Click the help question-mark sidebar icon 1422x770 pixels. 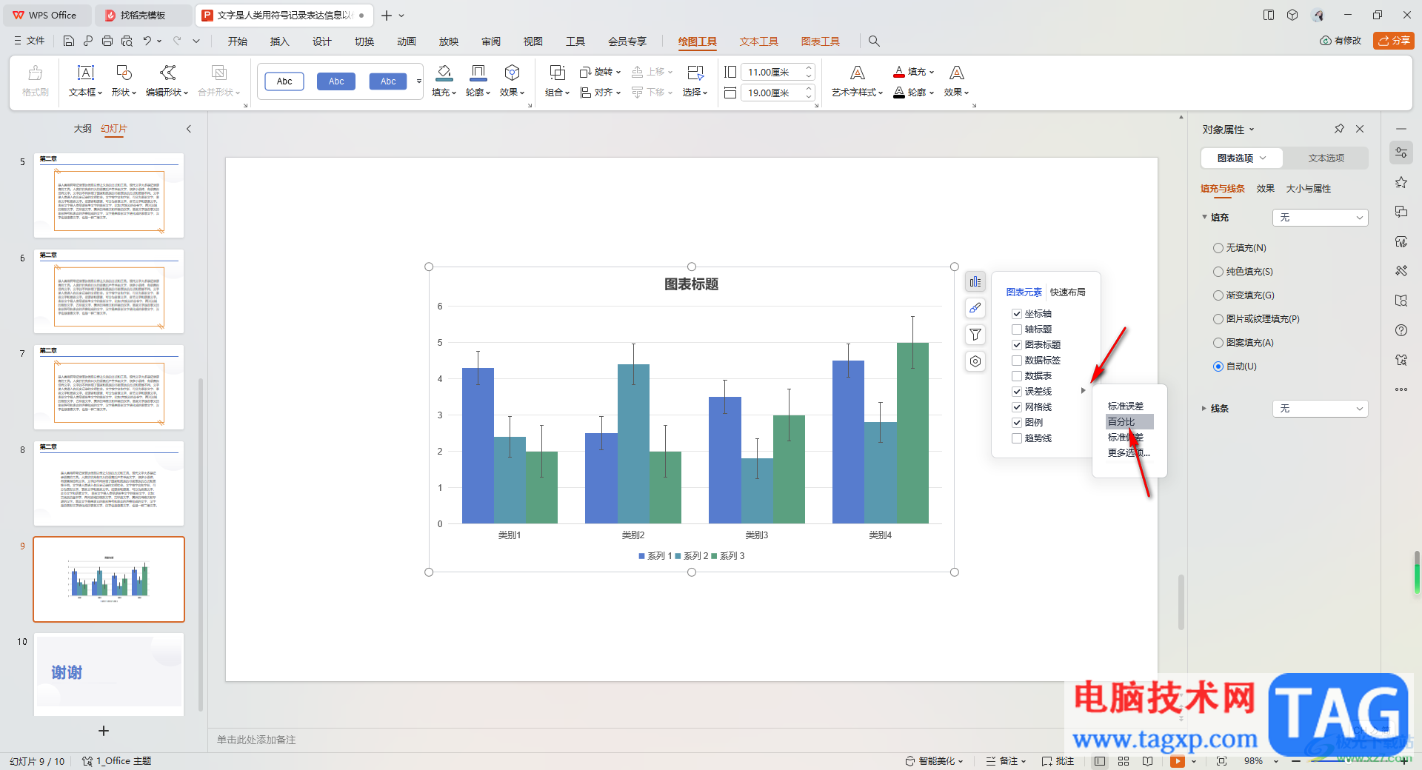coord(1401,330)
